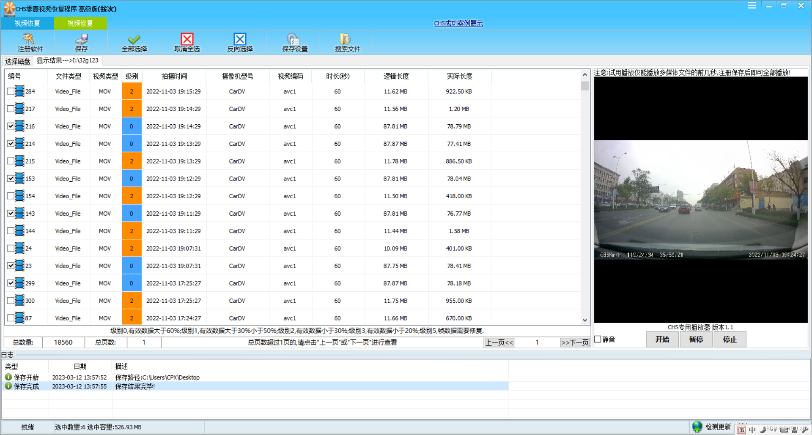Click the film icon of file 216
The image size is (812, 435).
[19, 126]
